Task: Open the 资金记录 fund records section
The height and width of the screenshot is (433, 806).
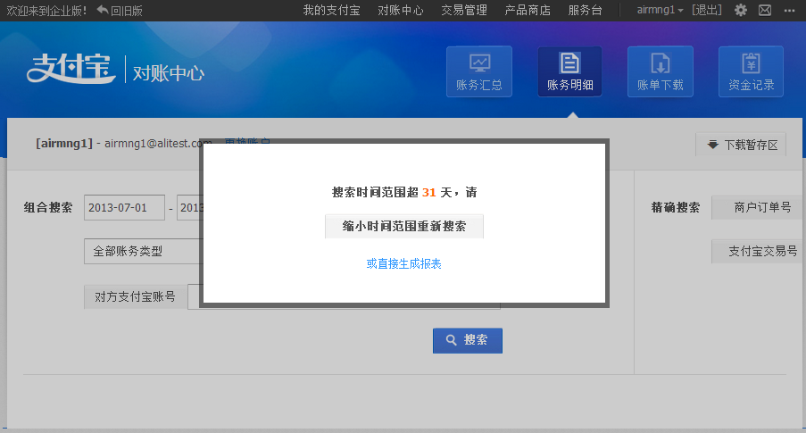Action: 751,71
